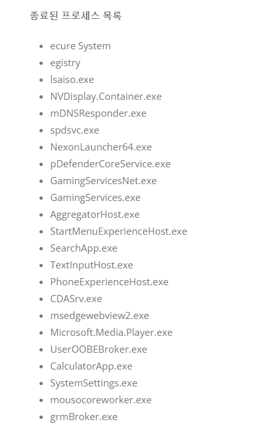Select GamingServicesNet.exe item
The width and height of the screenshot is (255, 437).
pos(103,181)
